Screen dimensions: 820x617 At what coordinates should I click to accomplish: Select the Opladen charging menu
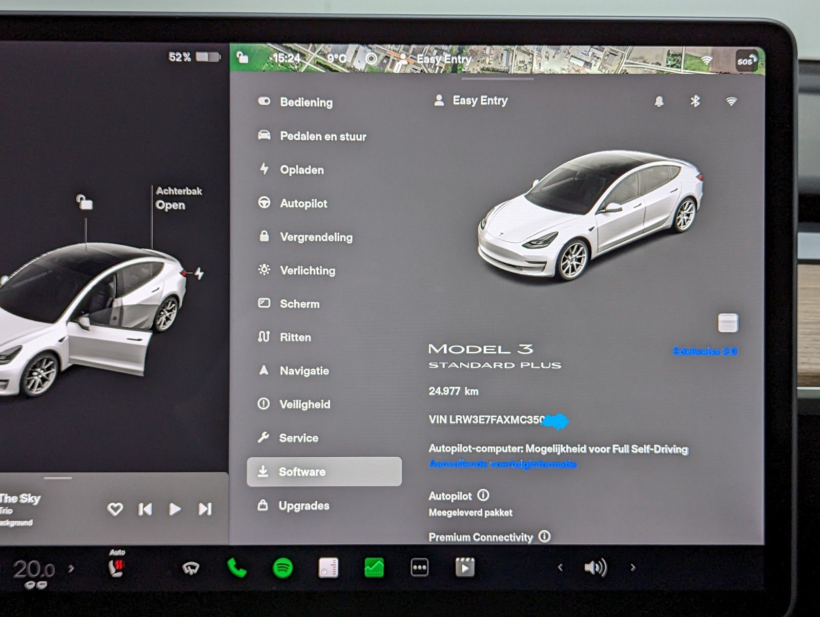(x=291, y=169)
